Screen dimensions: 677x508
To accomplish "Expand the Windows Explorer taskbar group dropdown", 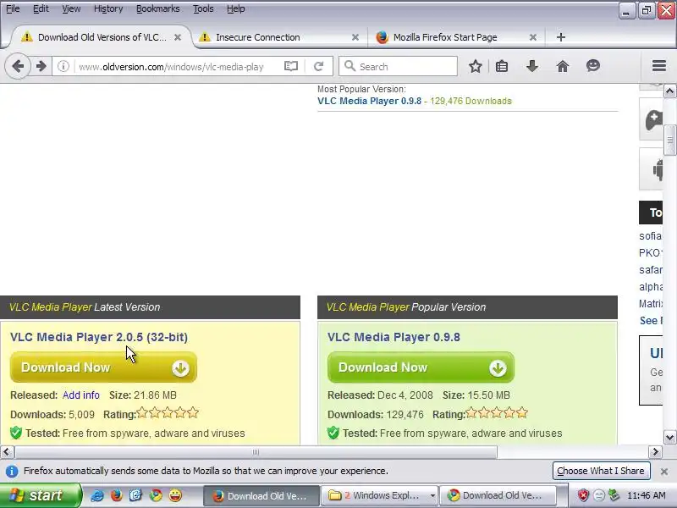I will coord(432,496).
